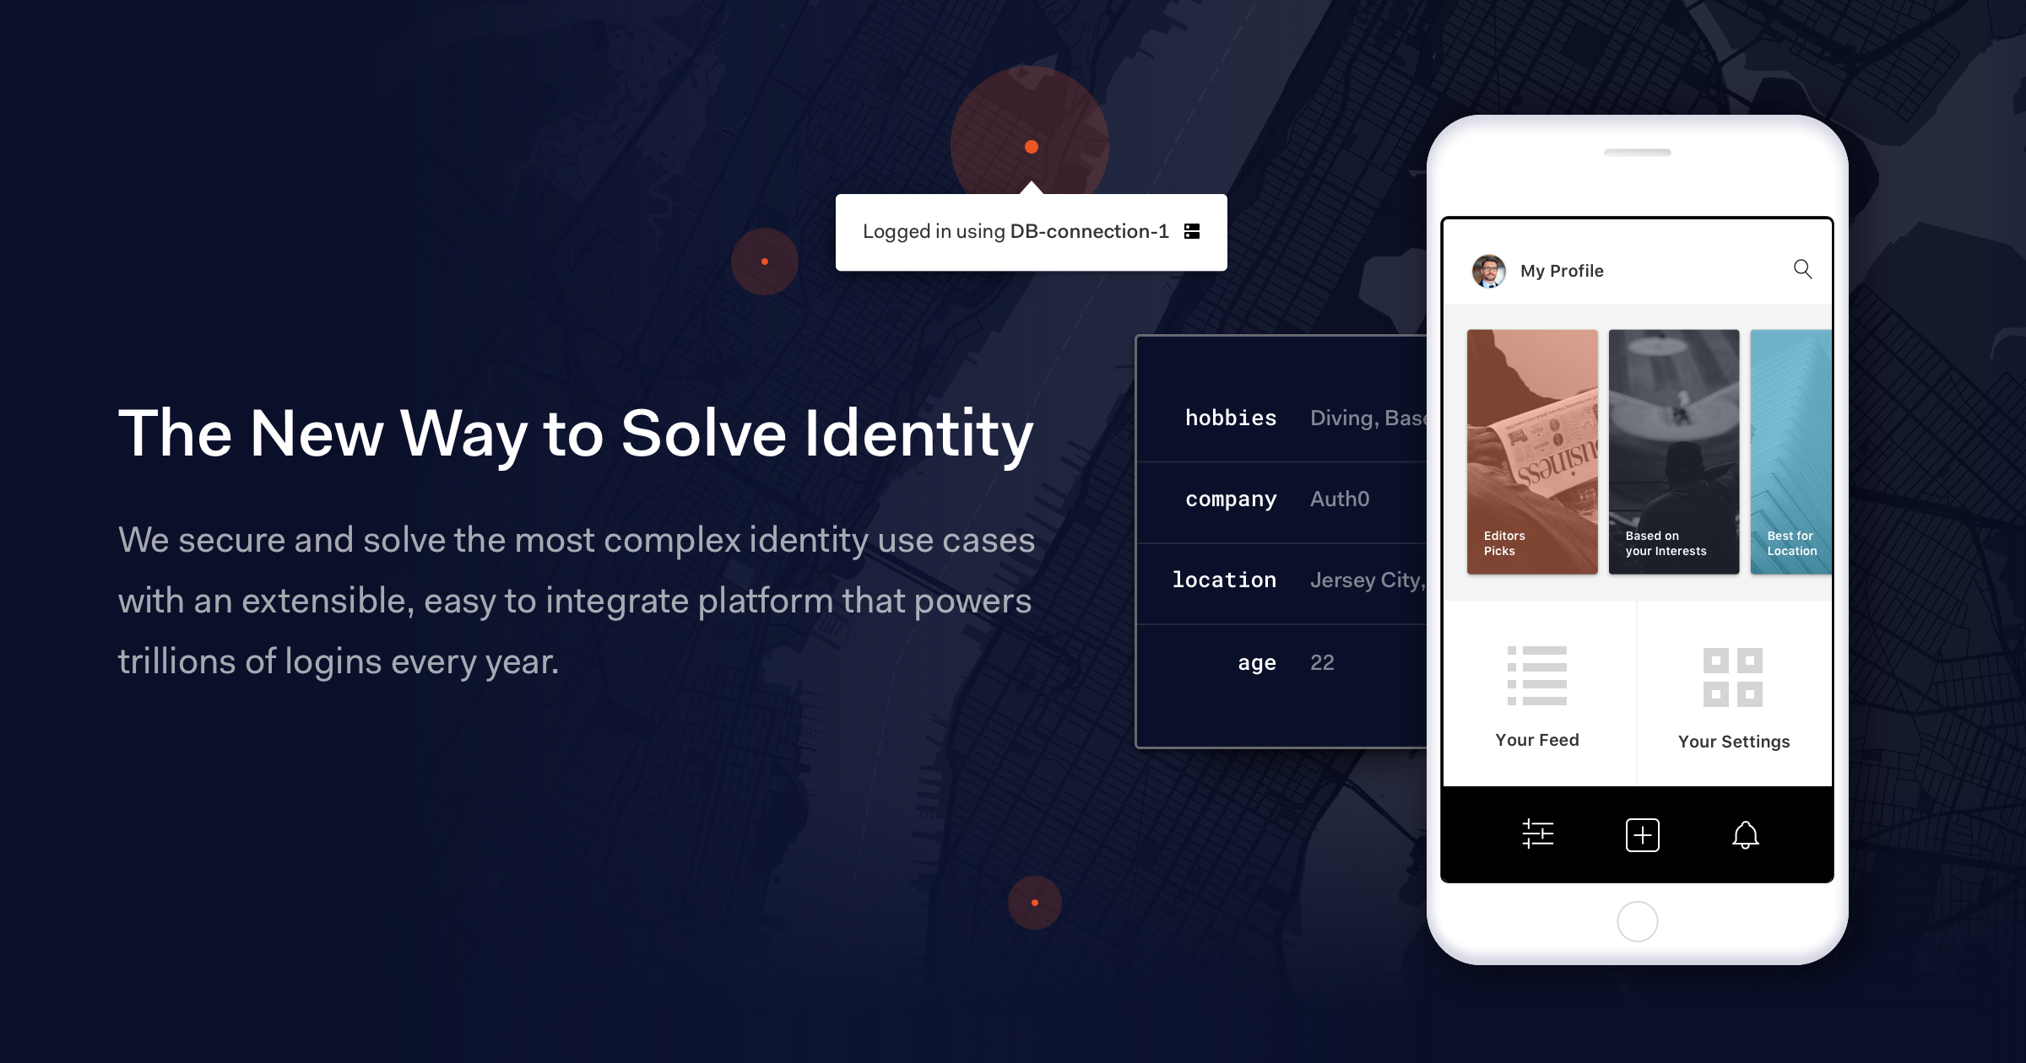Select the Your Feed list view icon
Screen dimensions: 2026x1063
click(x=1537, y=676)
